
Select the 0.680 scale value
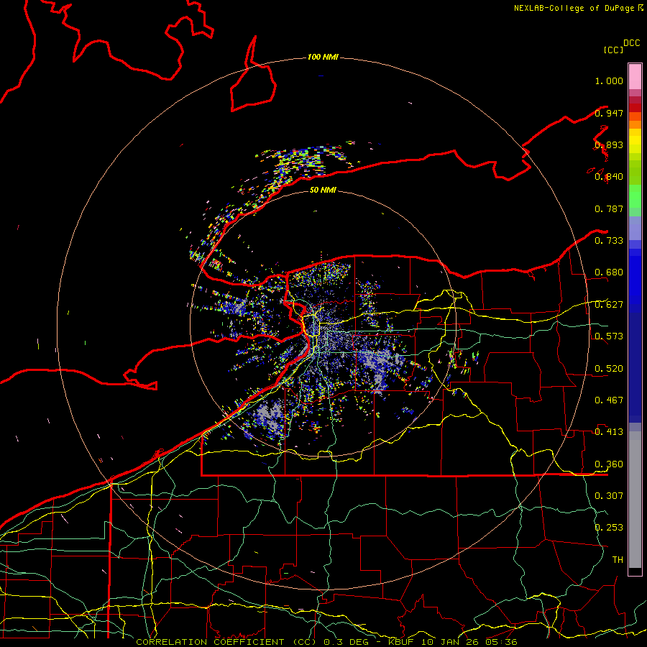609,272
